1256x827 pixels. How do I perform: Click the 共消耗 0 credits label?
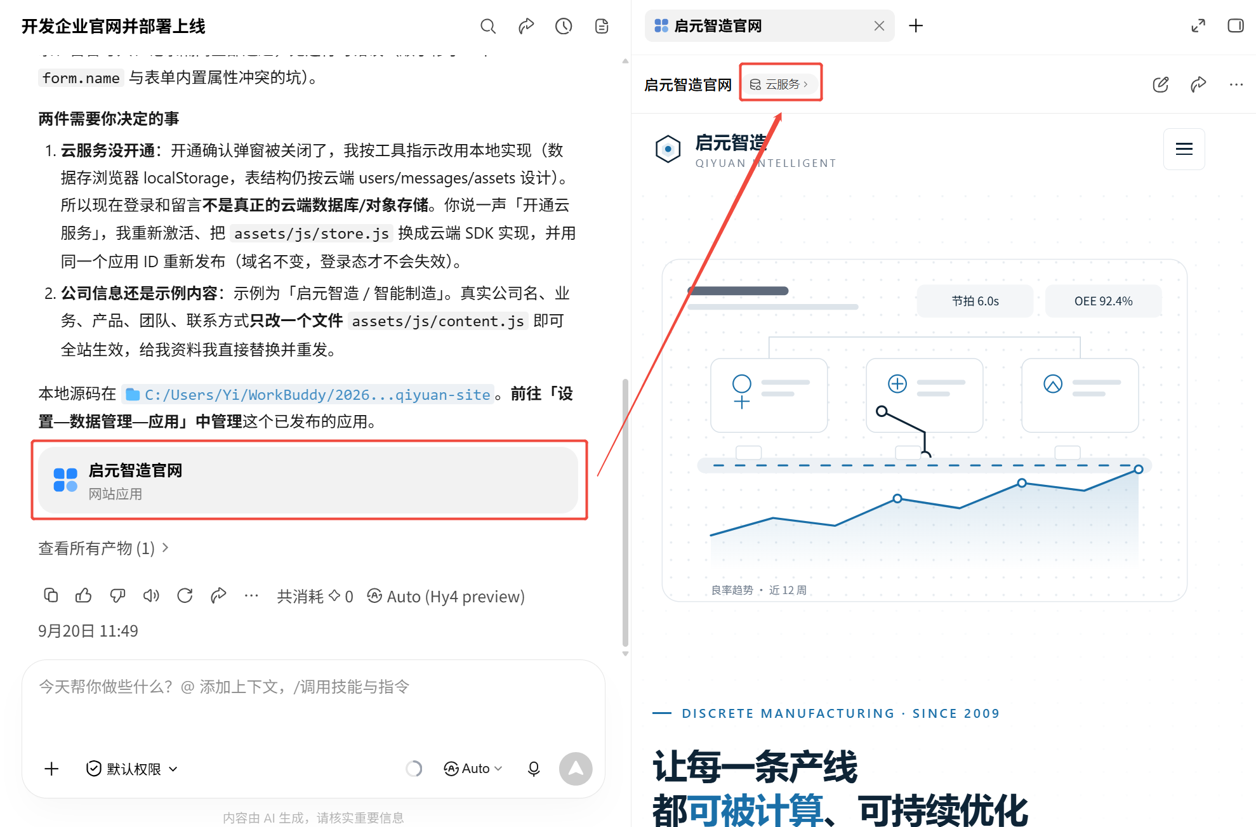315,597
